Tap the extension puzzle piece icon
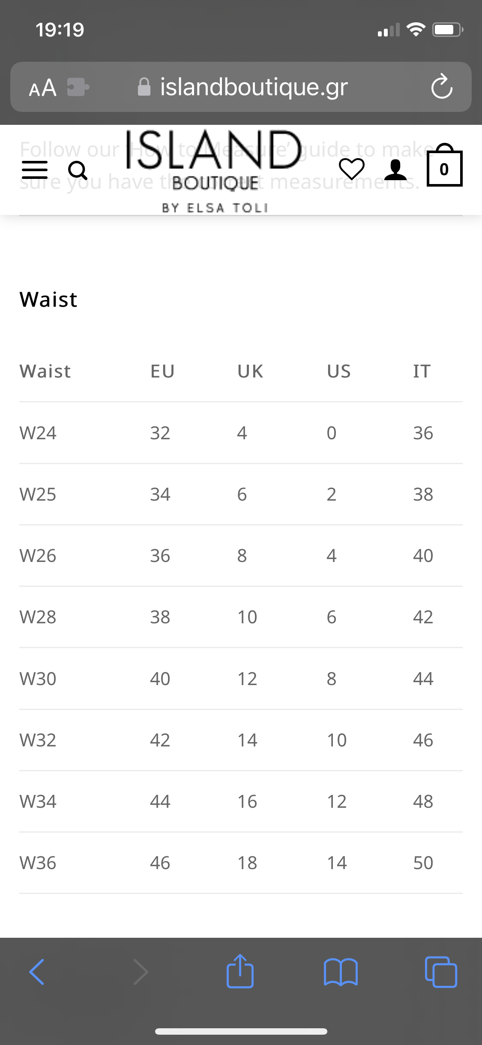 point(78,87)
